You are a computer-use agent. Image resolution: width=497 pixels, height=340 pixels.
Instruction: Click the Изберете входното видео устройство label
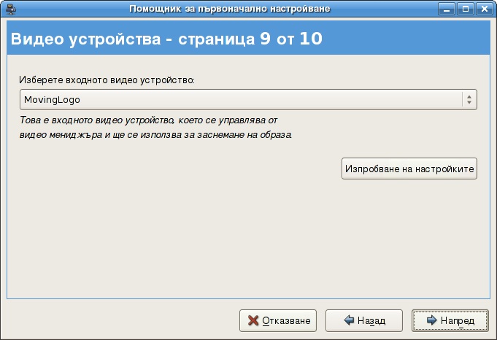107,79
